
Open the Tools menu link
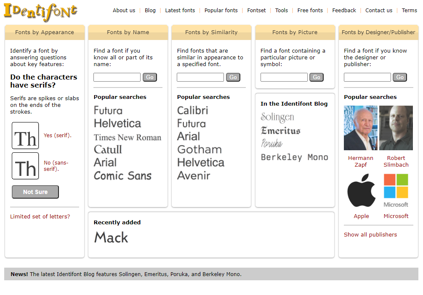click(282, 11)
